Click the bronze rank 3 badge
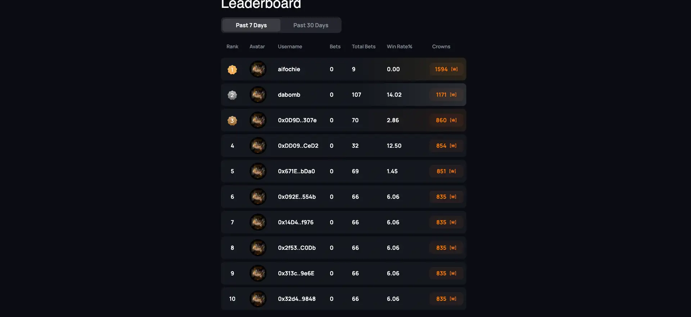 tap(232, 121)
